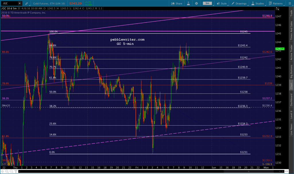Open the Style menu

[x=222, y=3]
